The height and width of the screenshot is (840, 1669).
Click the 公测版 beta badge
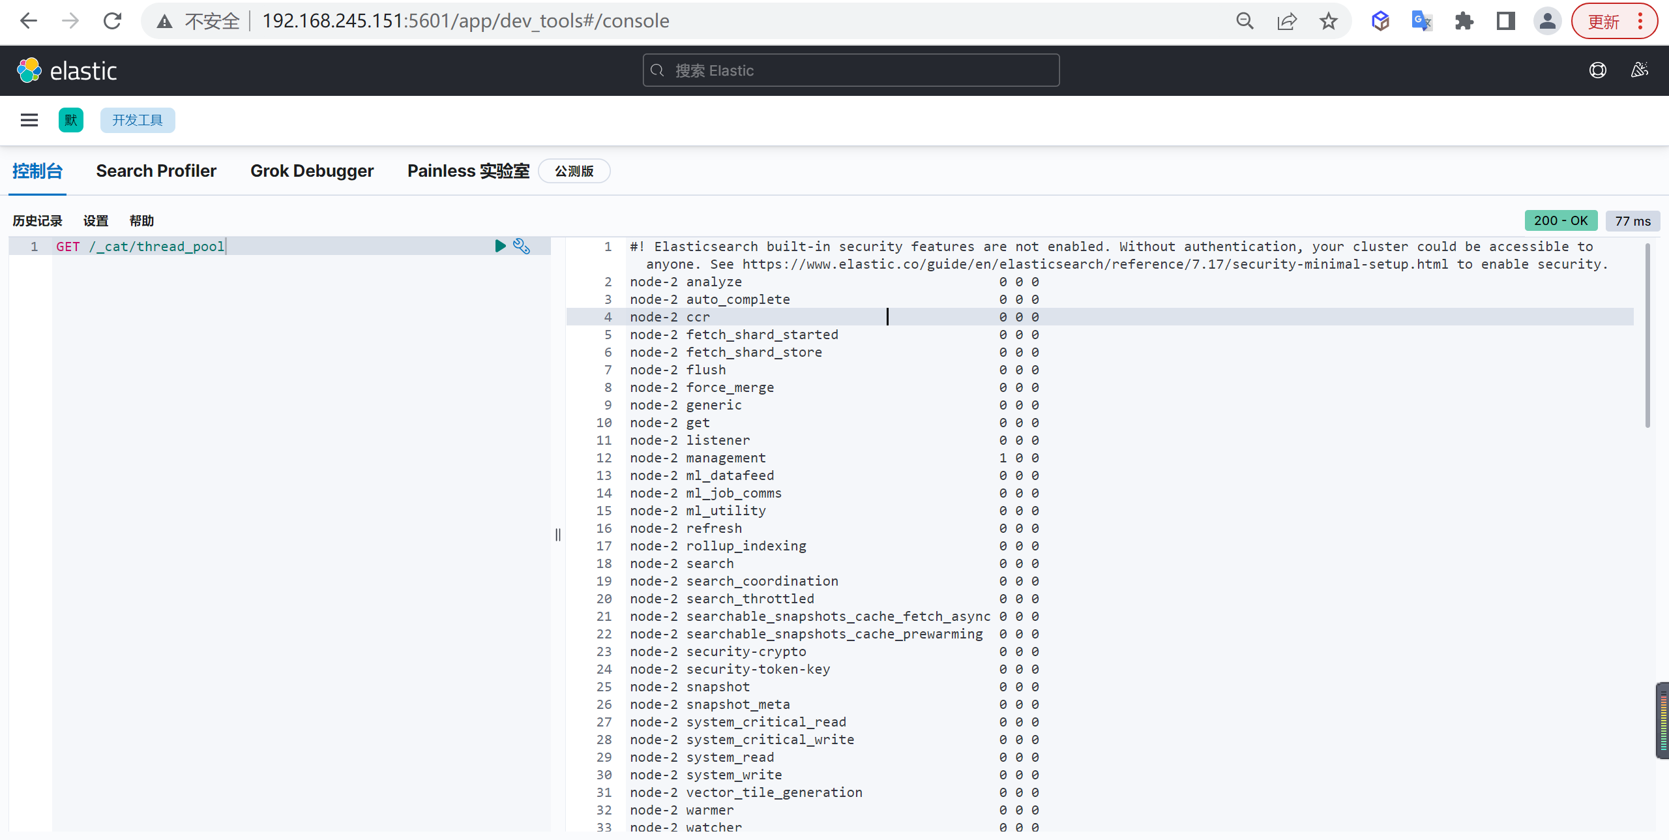point(574,171)
